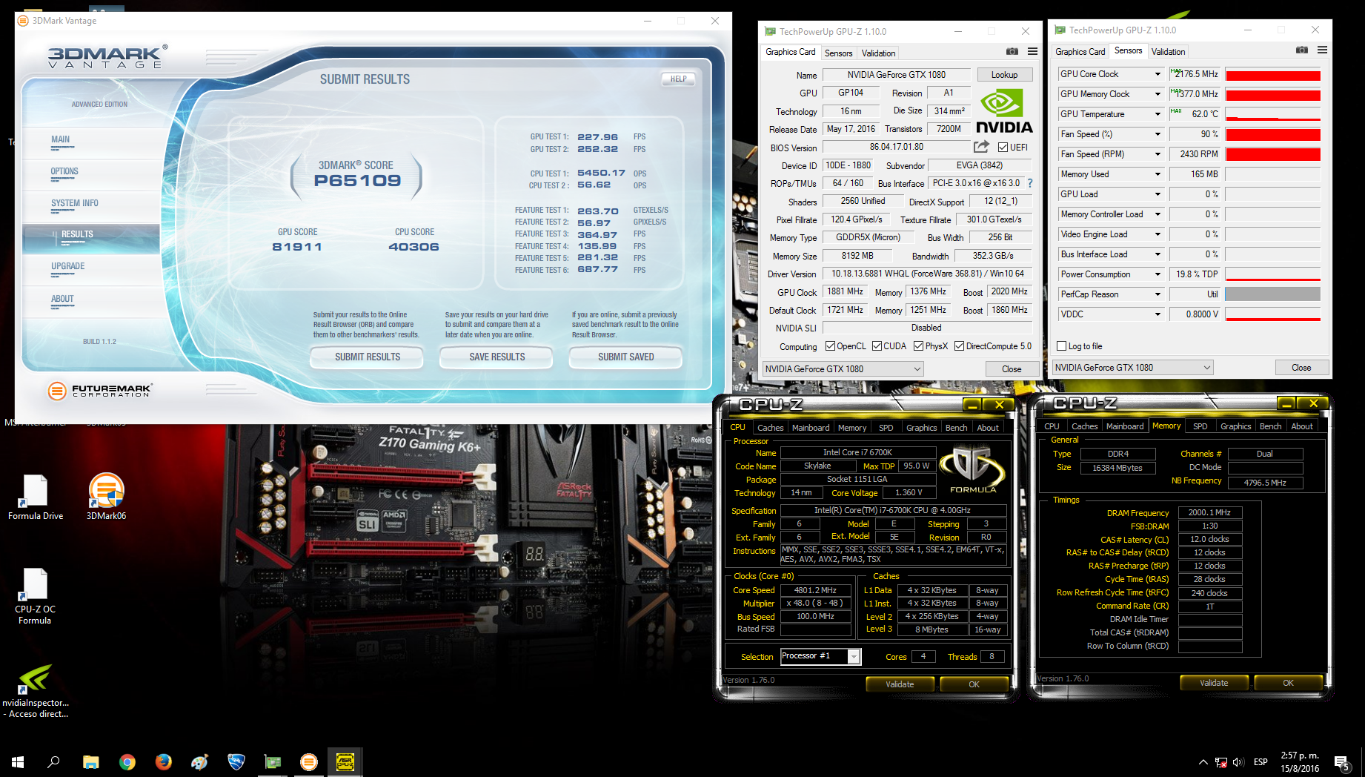Open Formula Drive desktop shortcut
Viewport: 1365px width, 777px height.
pos(35,497)
